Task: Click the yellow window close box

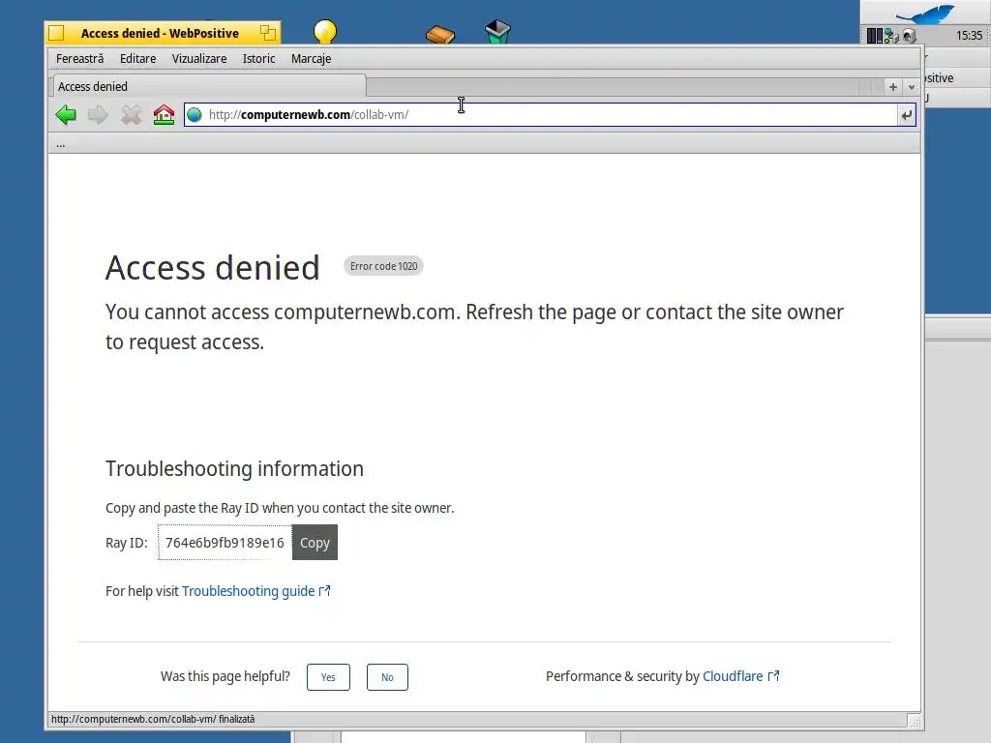Action: coord(56,33)
